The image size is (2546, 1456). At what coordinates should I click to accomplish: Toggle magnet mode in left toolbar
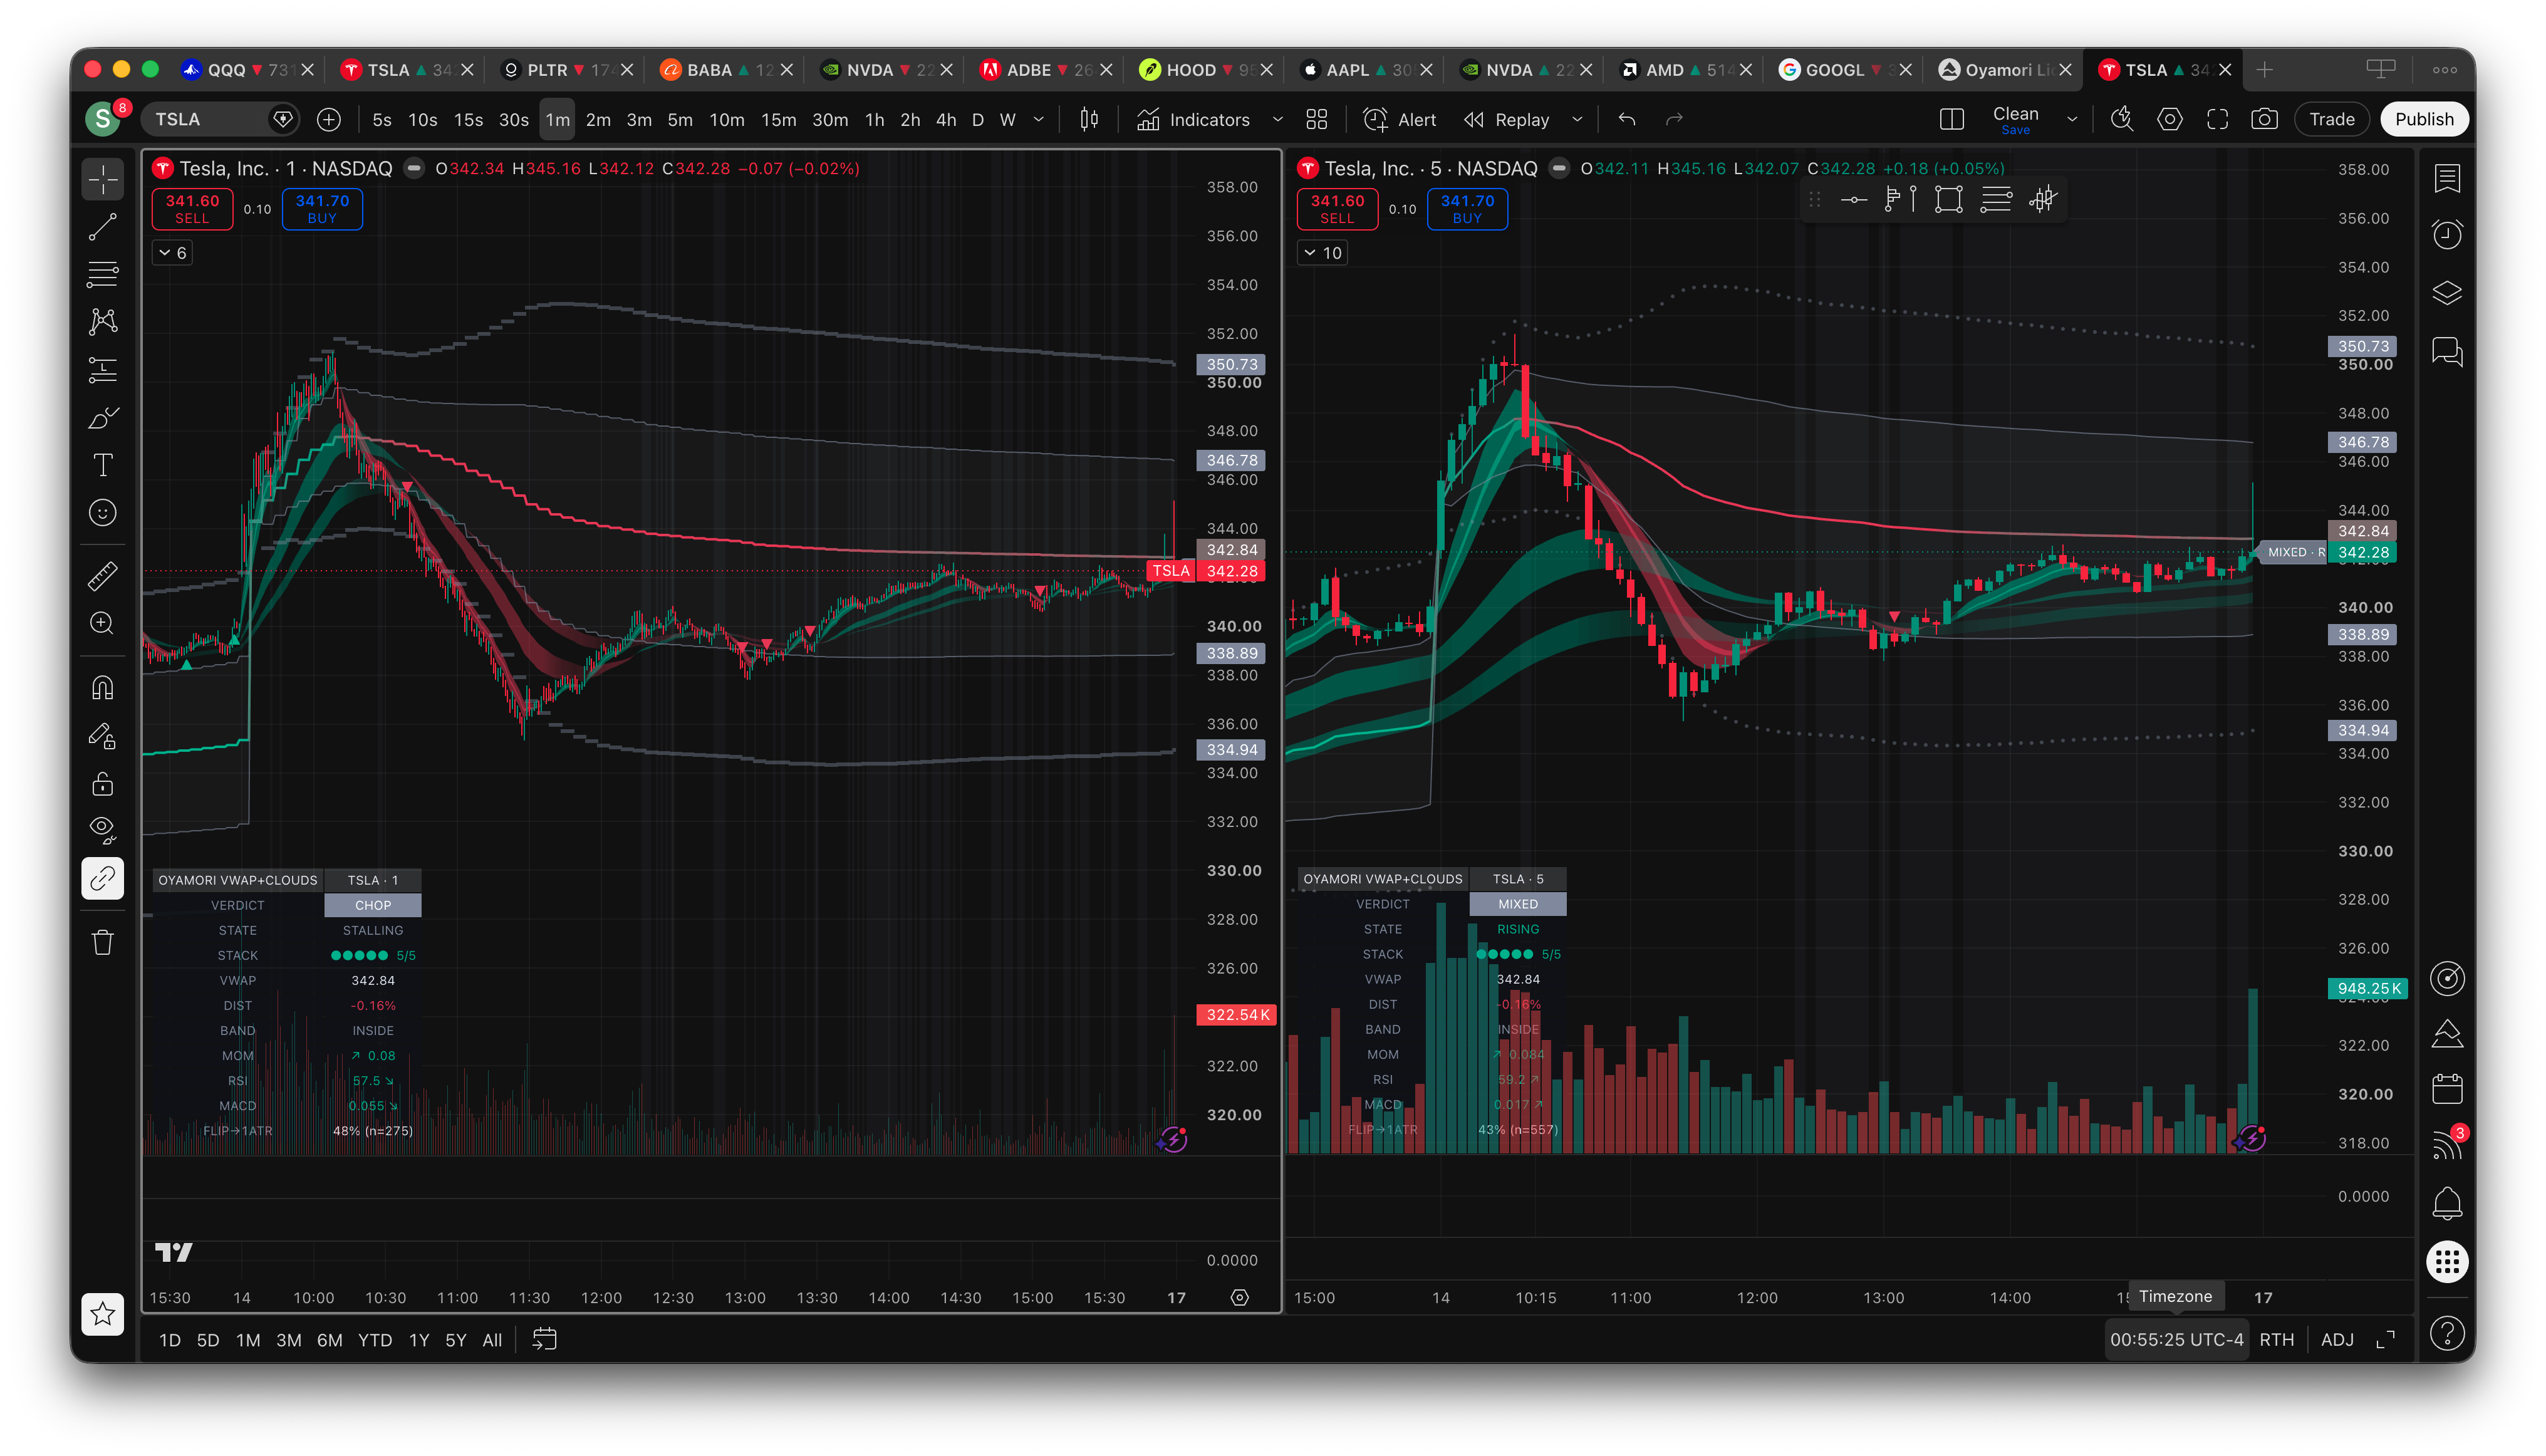click(x=103, y=688)
